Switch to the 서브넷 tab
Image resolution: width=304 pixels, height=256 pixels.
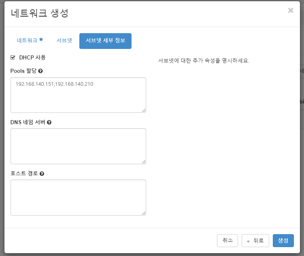click(64, 40)
